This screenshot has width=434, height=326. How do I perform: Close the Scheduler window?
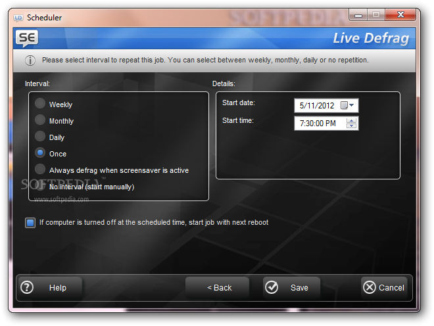400,15
